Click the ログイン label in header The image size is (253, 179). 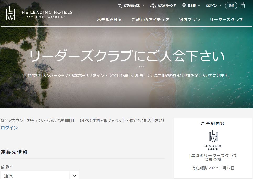[211, 6]
